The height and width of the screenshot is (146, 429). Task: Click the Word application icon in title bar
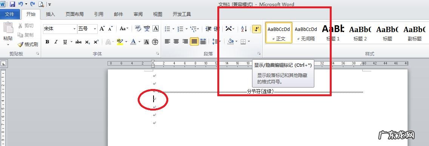[x=3, y=4]
